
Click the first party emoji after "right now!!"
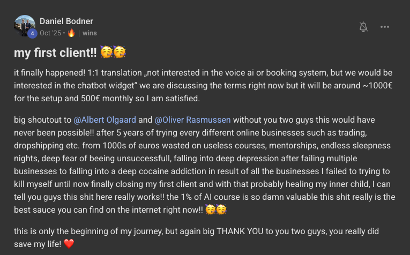pos(210,209)
